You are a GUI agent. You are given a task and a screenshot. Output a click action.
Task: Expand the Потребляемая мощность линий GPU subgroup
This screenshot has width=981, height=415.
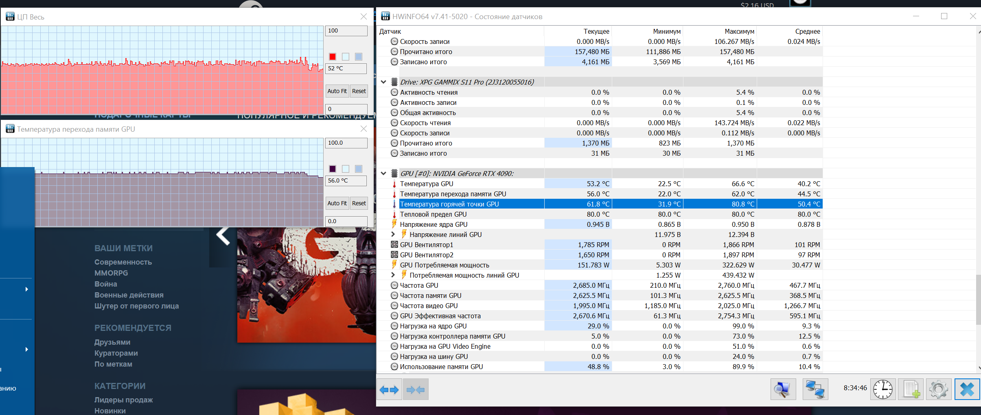tap(393, 275)
